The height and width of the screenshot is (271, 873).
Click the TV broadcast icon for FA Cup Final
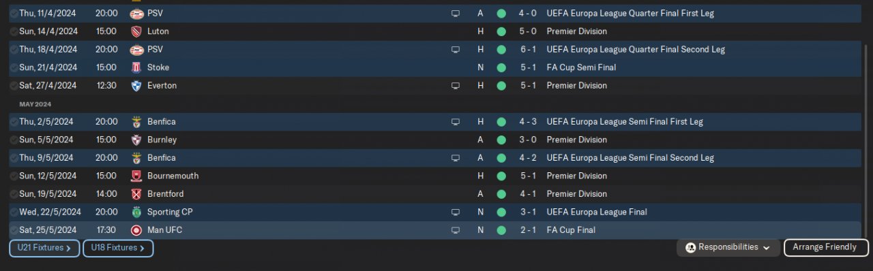coord(456,230)
